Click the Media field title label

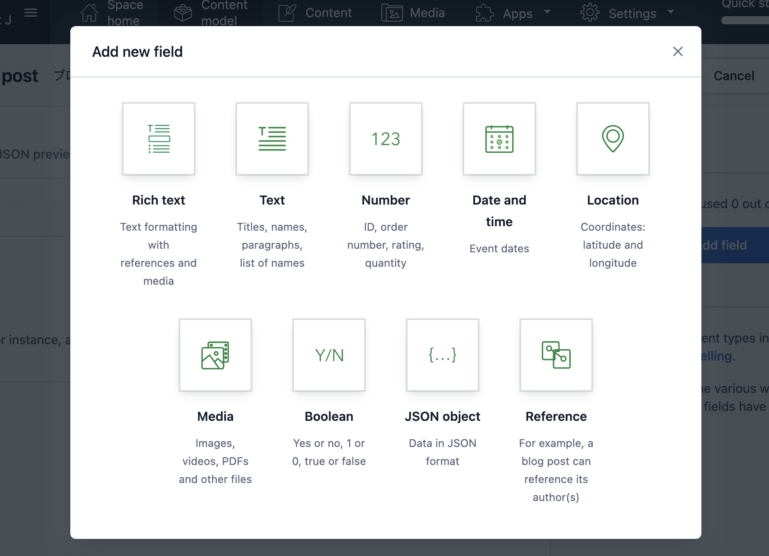[215, 416]
